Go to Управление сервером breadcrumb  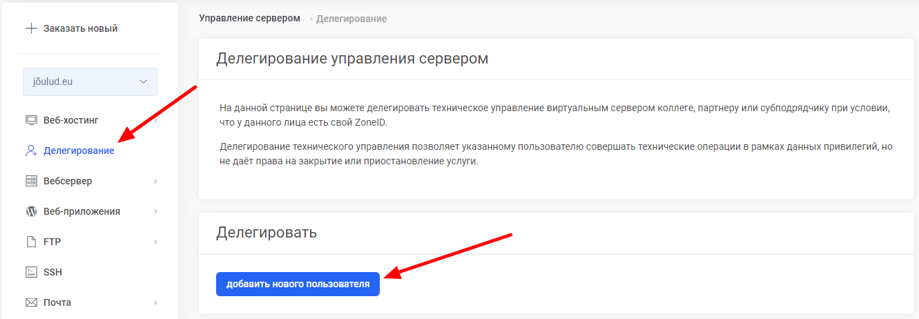click(x=249, y=19)
